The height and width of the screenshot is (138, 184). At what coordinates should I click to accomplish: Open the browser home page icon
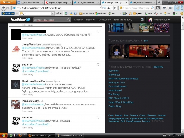[x=164, y=8]
